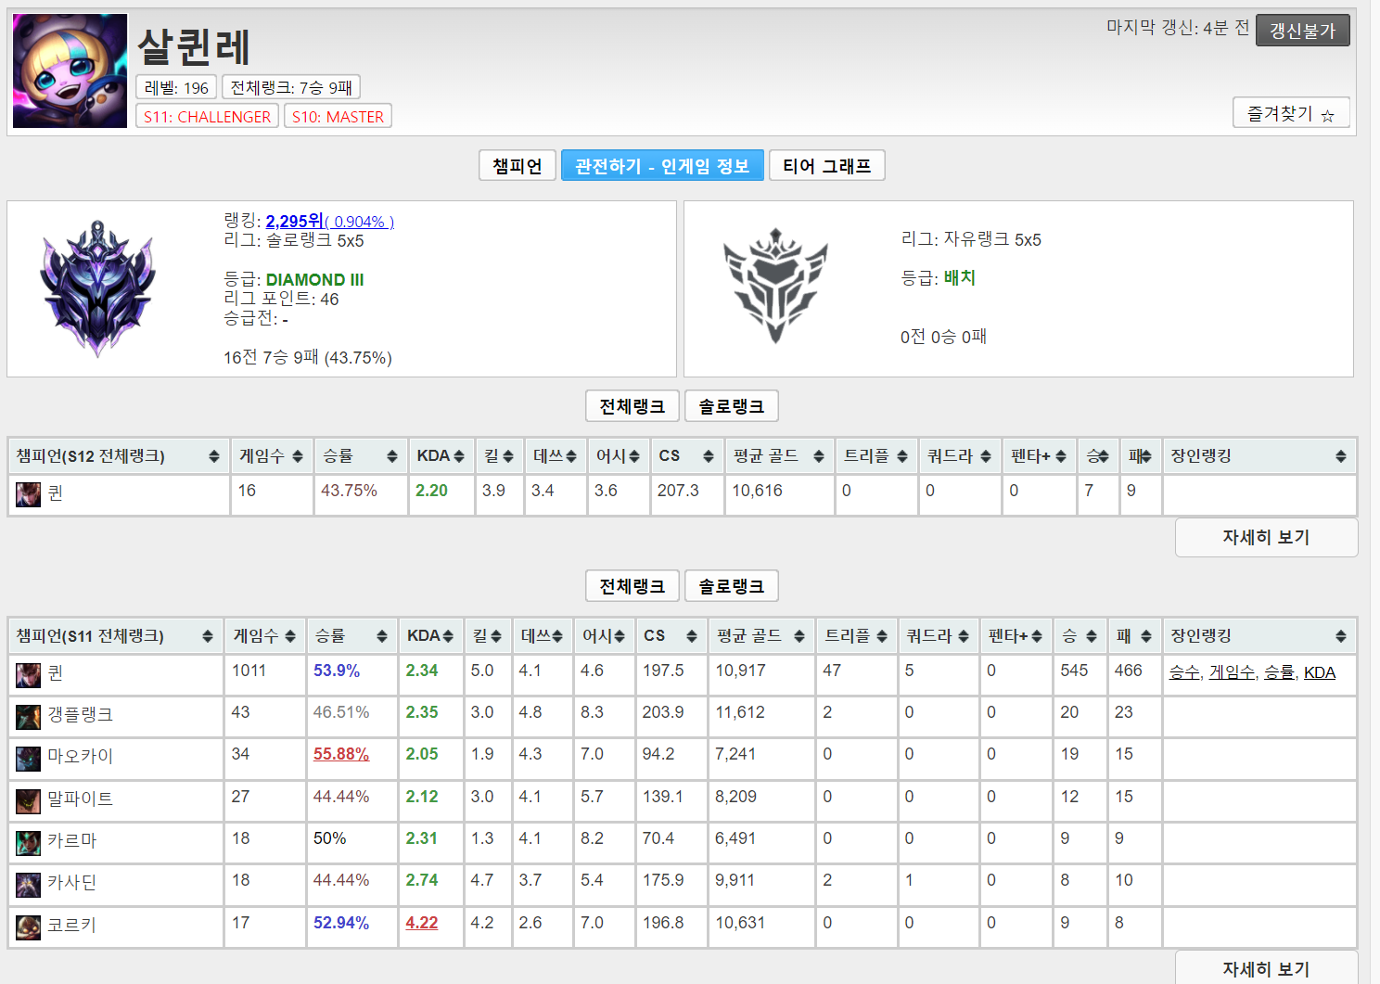This screenshot has height=984, width=1380.
Task: Sort S11 table by 평균 골드
Action: pyautogui.click(x=761, y=636)
